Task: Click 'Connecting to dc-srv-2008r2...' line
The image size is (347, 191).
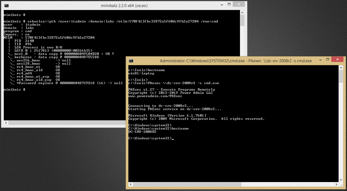Action: 161,106
